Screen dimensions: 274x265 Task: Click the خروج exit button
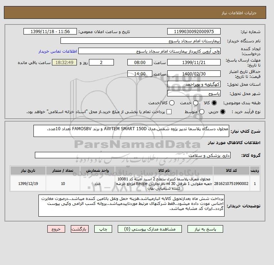pyautogui.click(x=56, y=229)
